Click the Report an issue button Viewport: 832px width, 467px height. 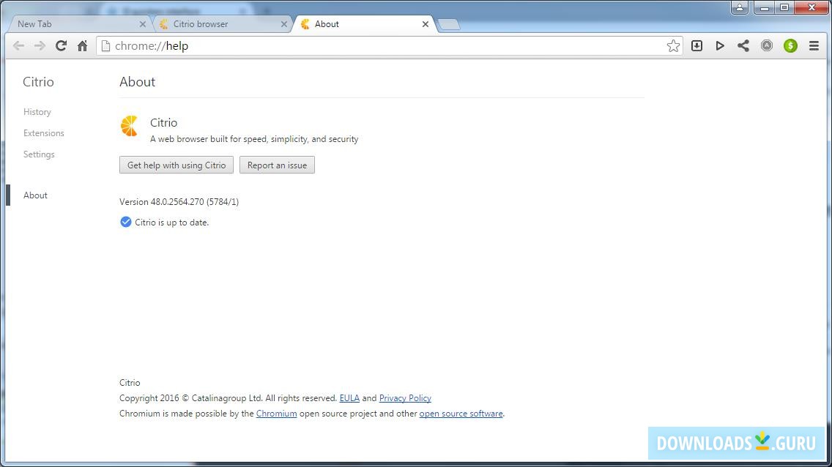pyautogui.click(x=277, y=165)
